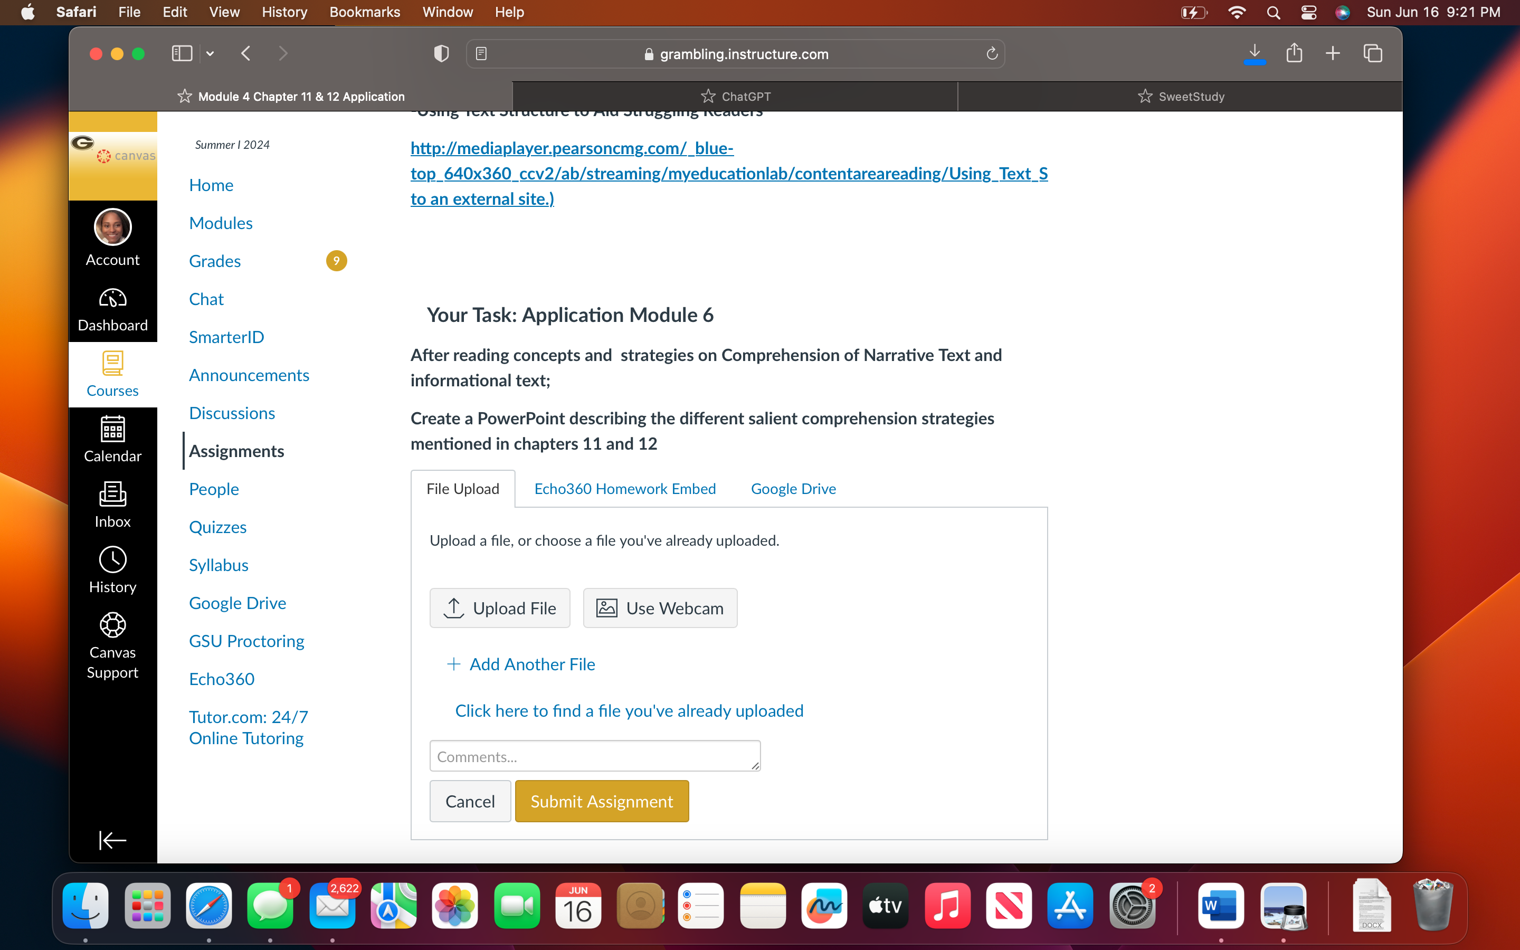Reload the Canvas page
1520x950 pixels.
(992, 54)
